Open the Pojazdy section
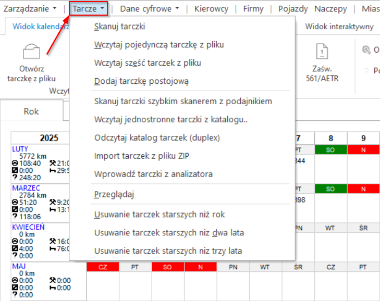Viewport: 380px width, 301px height. click(x=293, y=9)
